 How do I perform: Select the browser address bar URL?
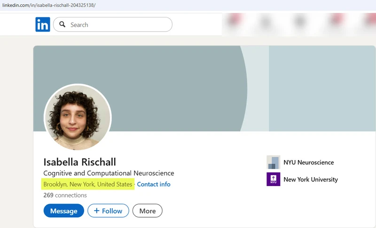point(55,4)
